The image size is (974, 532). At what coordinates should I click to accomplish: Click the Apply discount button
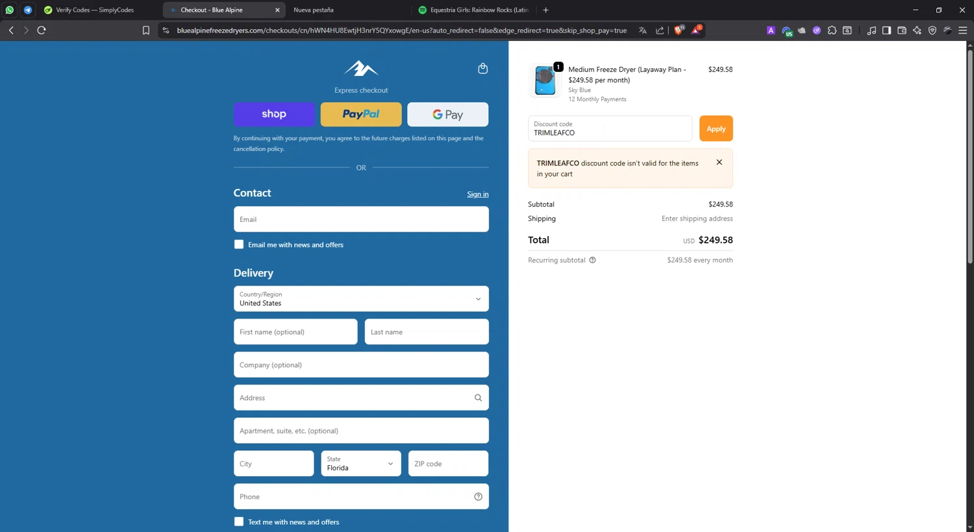[716, 128]
